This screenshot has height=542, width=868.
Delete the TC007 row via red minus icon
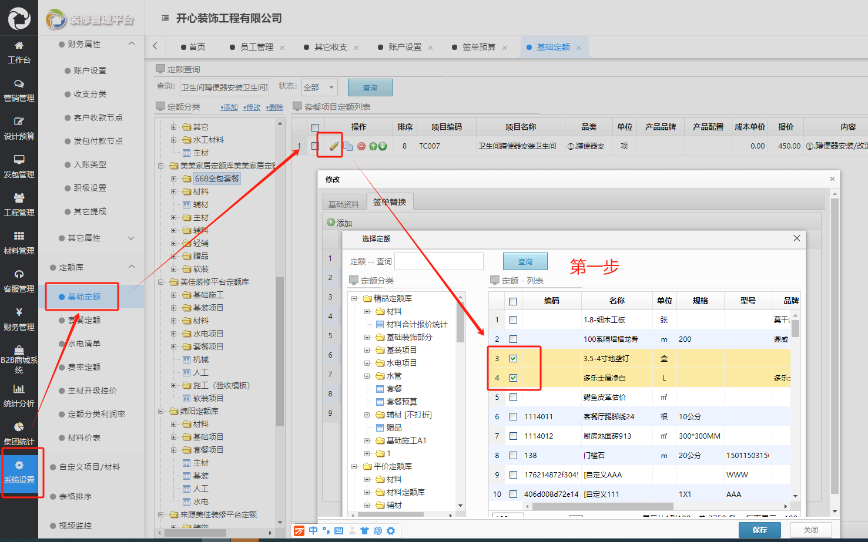pyautogui.click(x=361, y=146)
